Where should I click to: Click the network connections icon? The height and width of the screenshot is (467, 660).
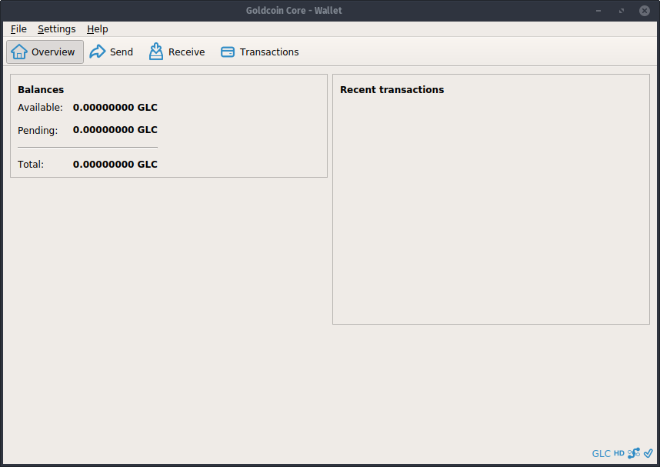[634, 453]
